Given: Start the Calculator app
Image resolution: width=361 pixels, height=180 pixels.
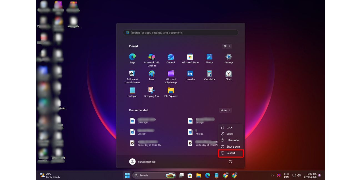Looking at the screenshot, I should (x=209, y=75).
